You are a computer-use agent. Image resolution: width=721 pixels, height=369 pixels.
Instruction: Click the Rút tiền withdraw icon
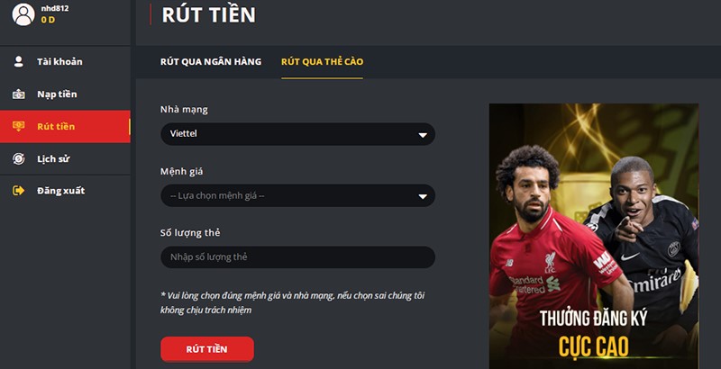click(x=18, y=126)
